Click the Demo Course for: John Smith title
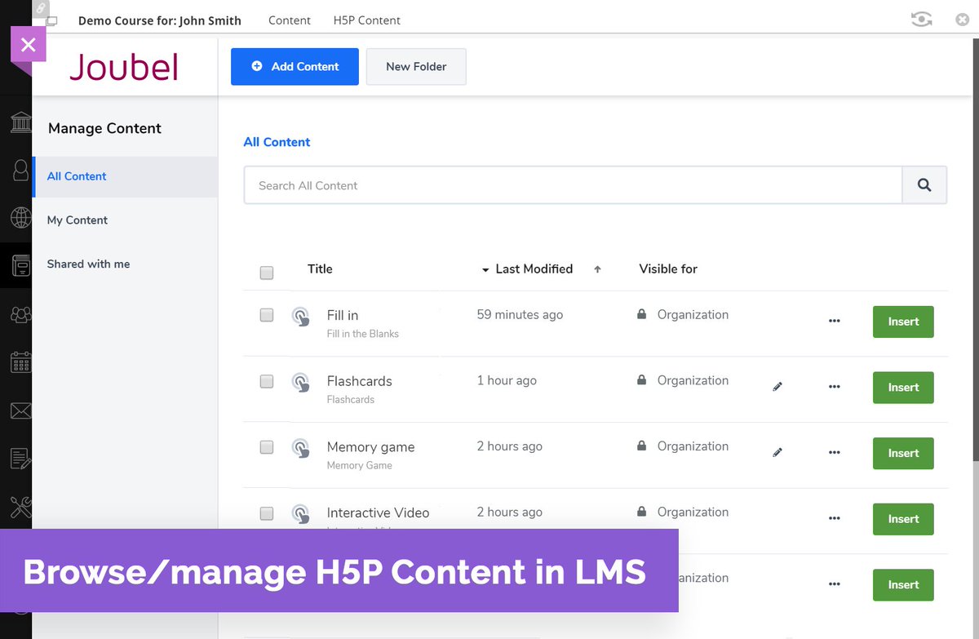 (x=160, y=20)
